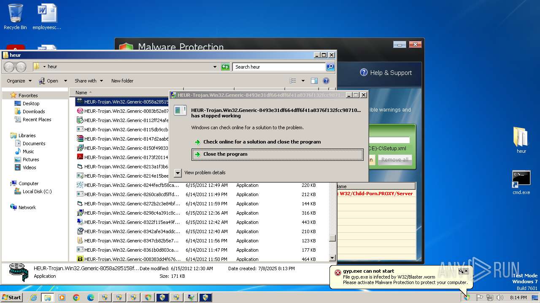Click the Back arrow in heur window
Viewport: 540px width, 303px height.
click(x=9, y=66)
